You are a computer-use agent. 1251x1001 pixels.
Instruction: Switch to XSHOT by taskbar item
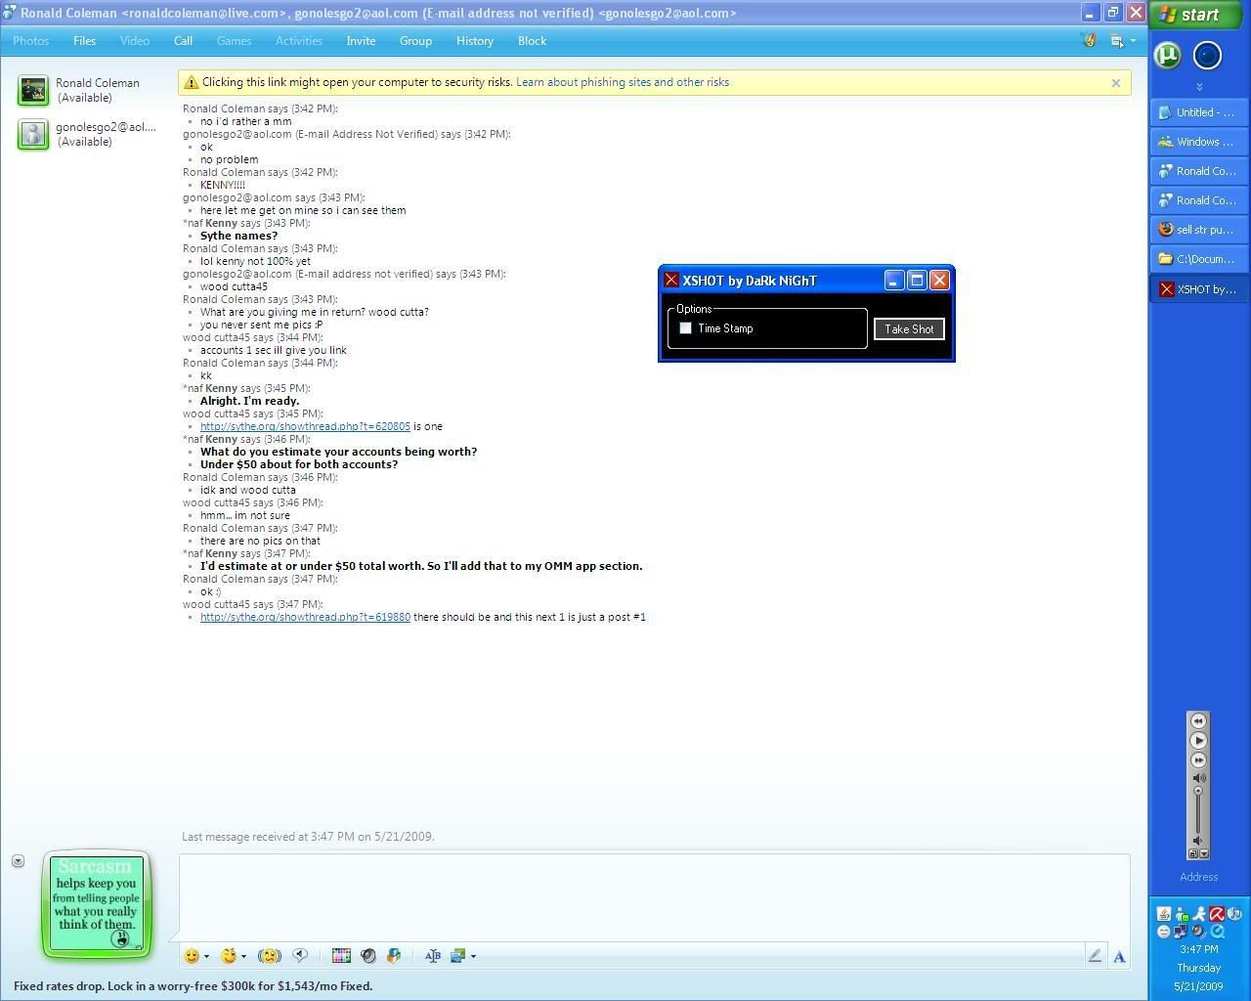coord(1199,288)
